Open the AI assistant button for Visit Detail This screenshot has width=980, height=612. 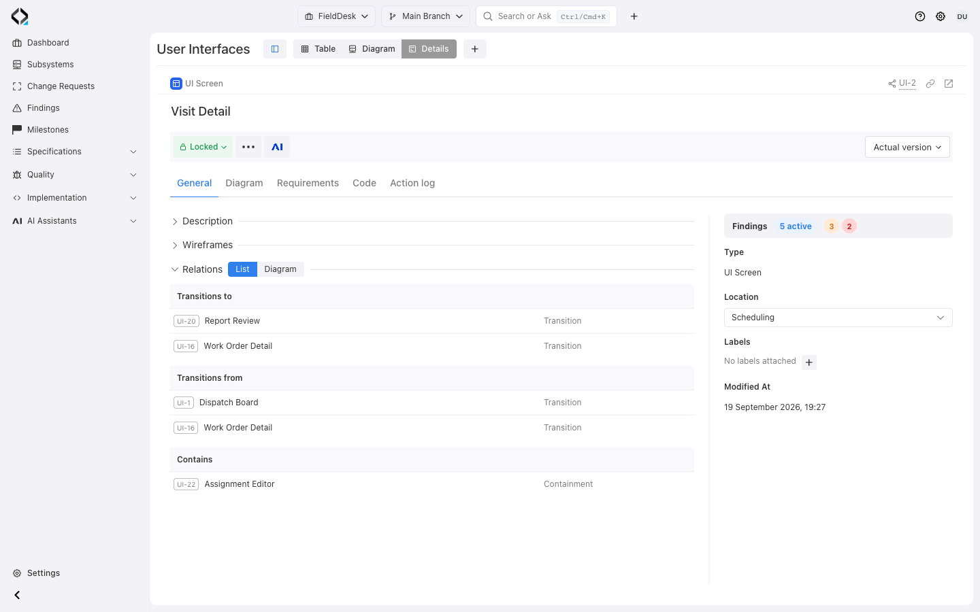click(x=277, y=147)
